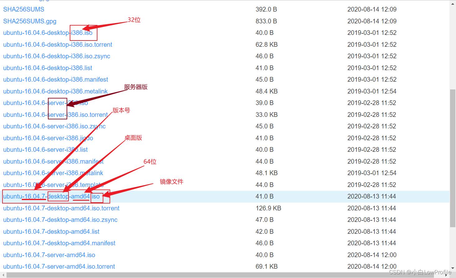Select the 47.0 B size value
Image resolution: width=456 pixels, height=278 pixels.
click(x=265, y=220)
